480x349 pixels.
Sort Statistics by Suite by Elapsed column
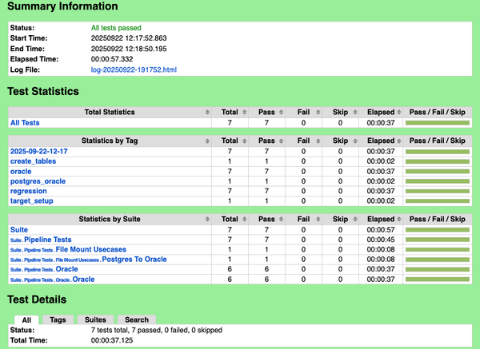point(381,219)
